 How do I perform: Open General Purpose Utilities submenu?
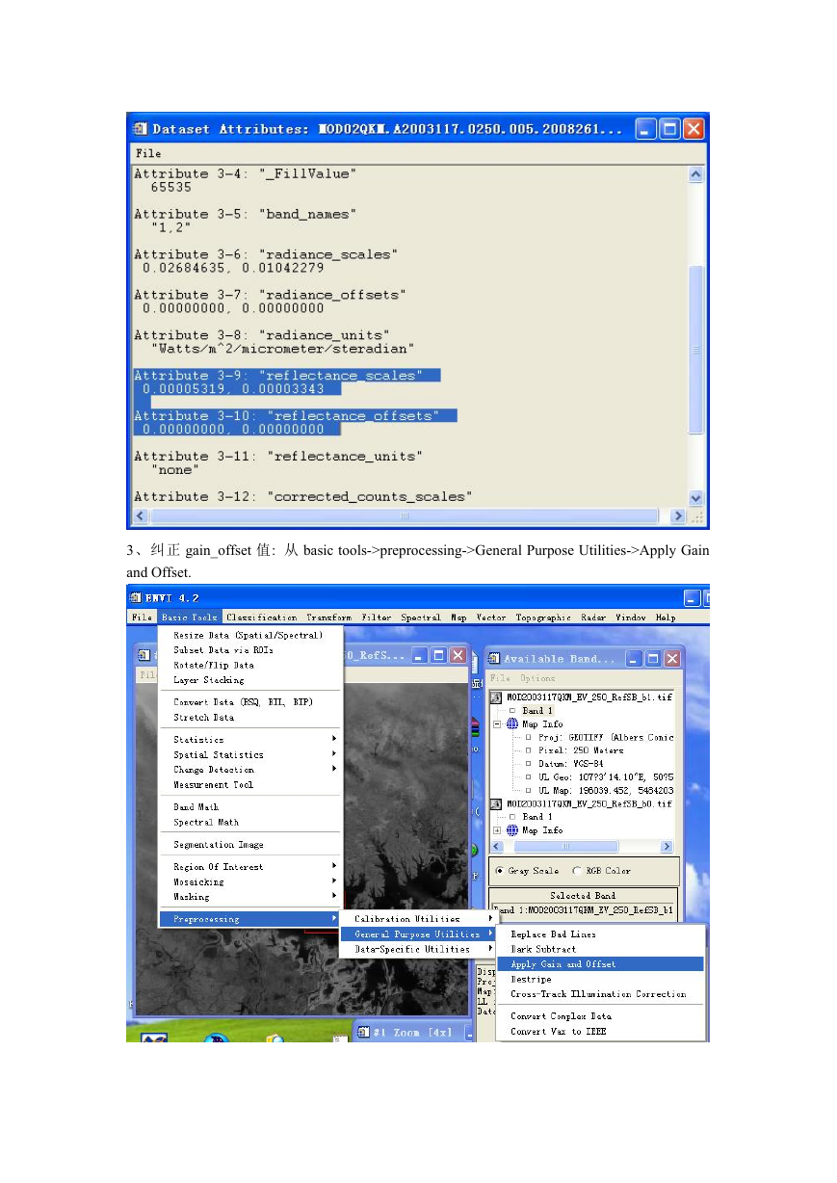[419, 934]
